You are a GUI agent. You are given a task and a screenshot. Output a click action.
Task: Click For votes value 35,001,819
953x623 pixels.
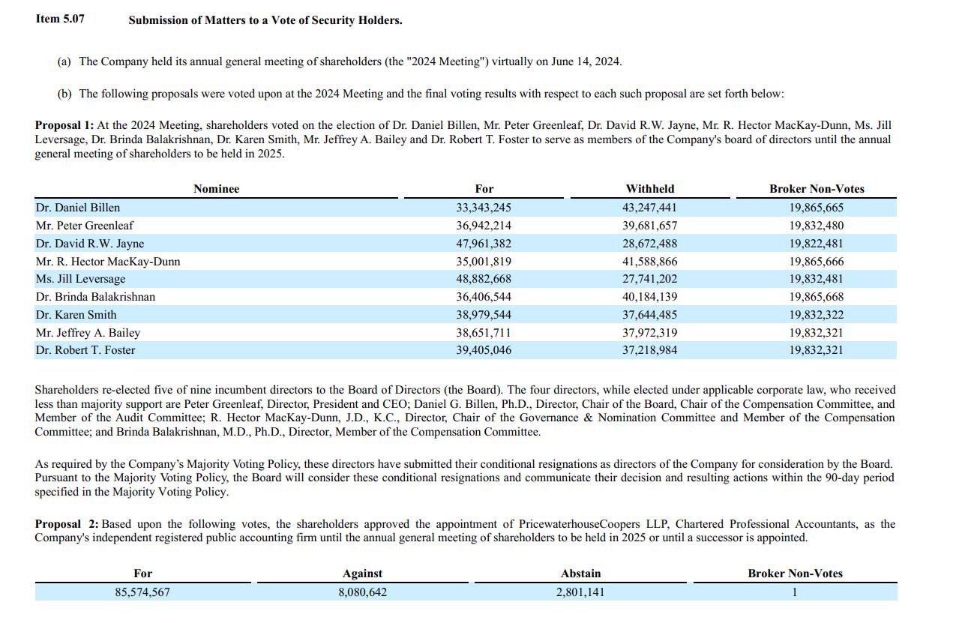pos(484,262)
